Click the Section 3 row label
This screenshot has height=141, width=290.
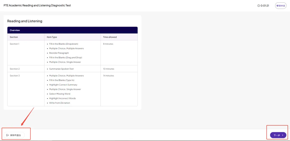click(15, 76)
